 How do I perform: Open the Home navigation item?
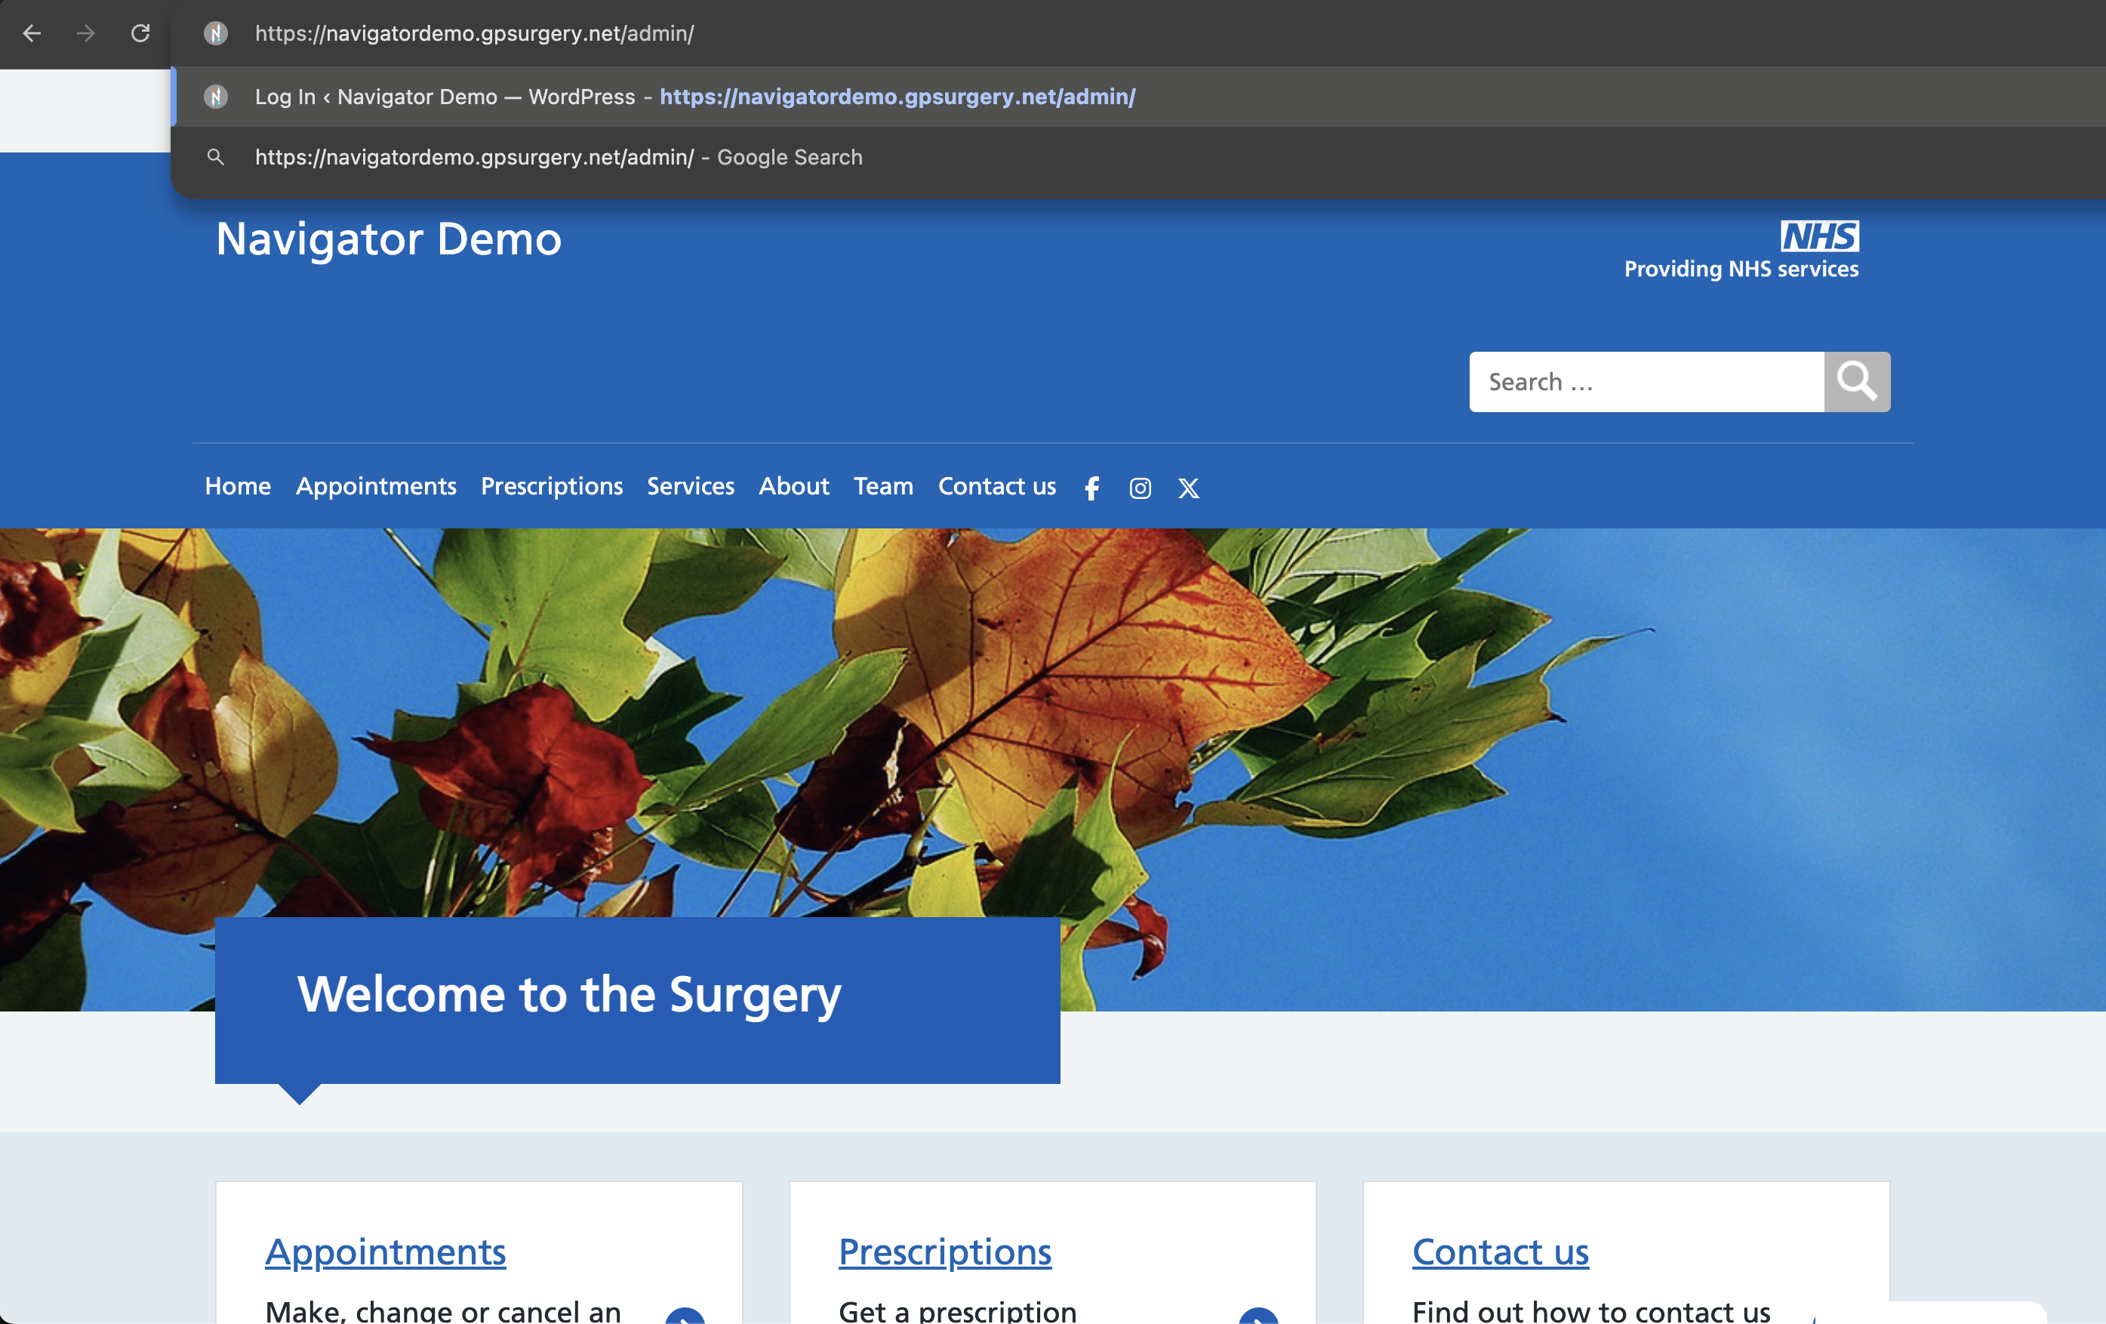point(238,486)
